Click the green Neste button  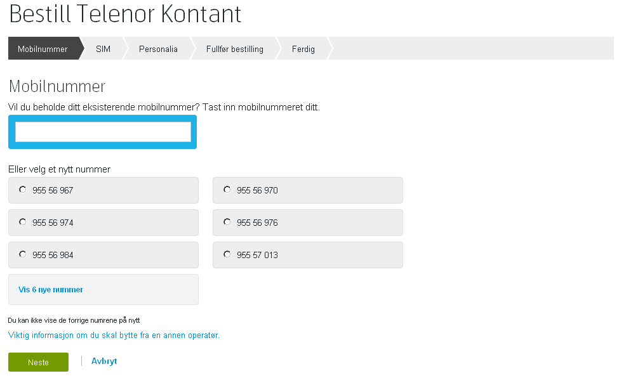click(x=38, y=362)
